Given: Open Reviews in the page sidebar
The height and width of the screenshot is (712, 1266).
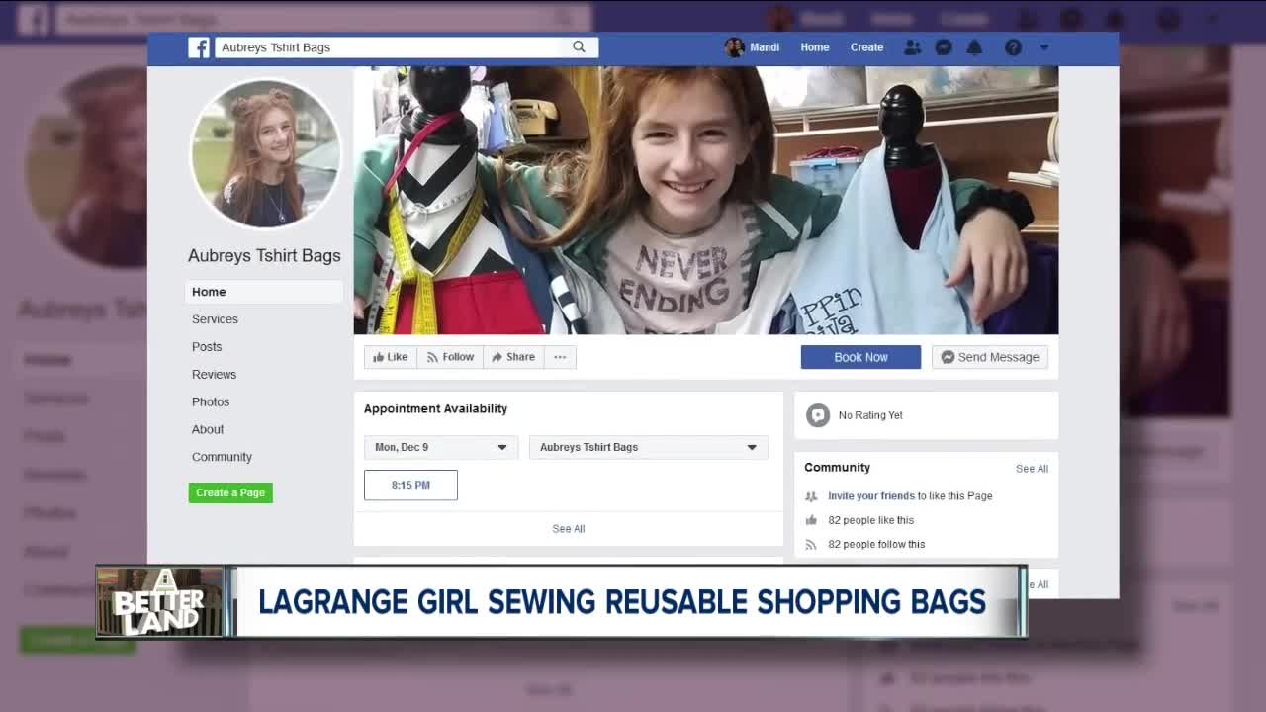Looking at the screenshot, I should click(x=214, y=375).
